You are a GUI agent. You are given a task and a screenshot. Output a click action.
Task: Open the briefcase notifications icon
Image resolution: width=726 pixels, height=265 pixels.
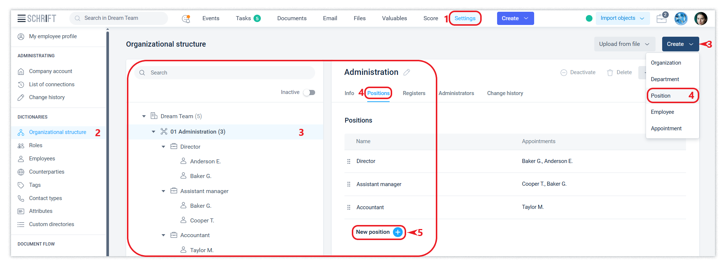coord(661,18)
